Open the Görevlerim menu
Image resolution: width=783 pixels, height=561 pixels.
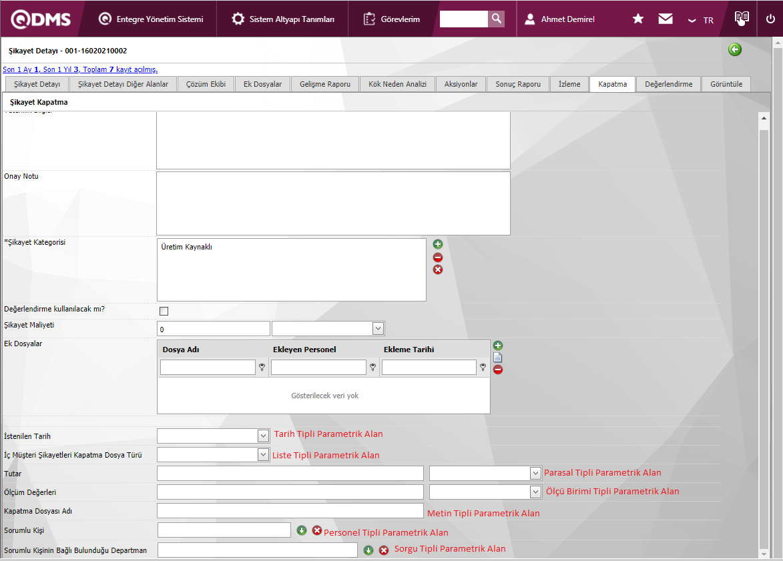pos(393,19)
